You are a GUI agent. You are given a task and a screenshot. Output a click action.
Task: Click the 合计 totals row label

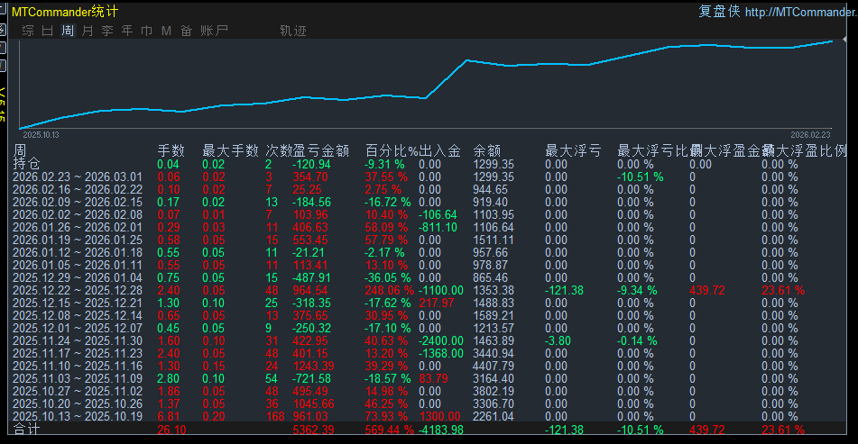click(26, 430)
